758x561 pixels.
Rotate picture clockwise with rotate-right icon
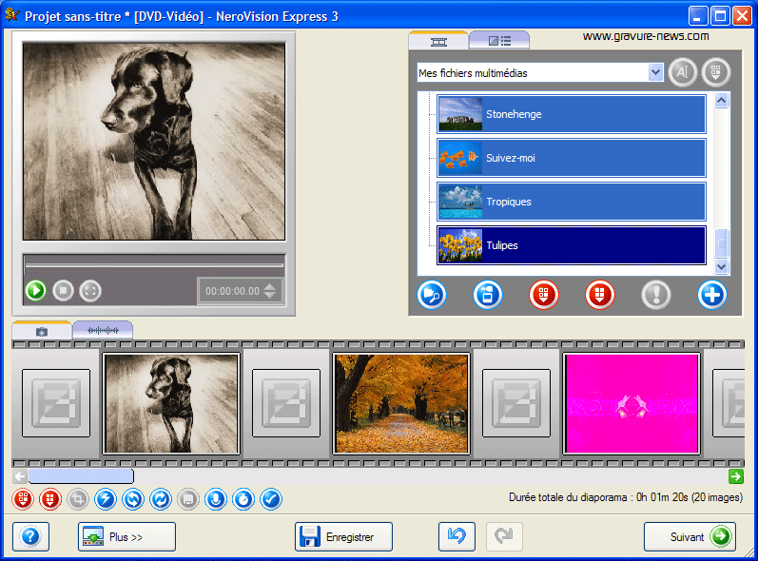161,499
